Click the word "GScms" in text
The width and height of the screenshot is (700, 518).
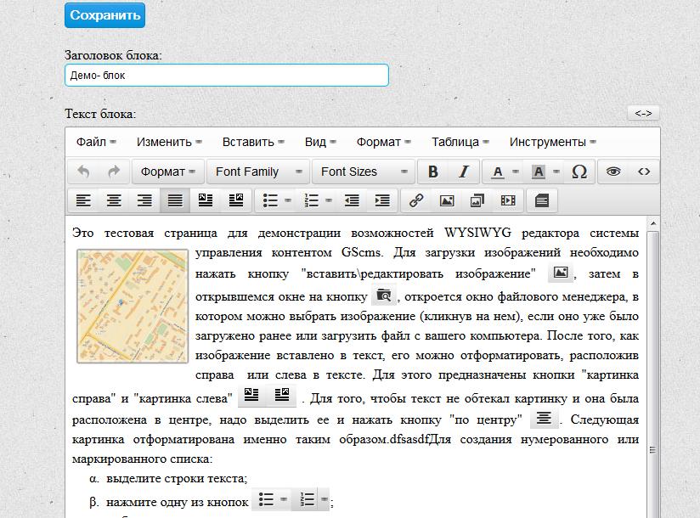coord(362,252)
